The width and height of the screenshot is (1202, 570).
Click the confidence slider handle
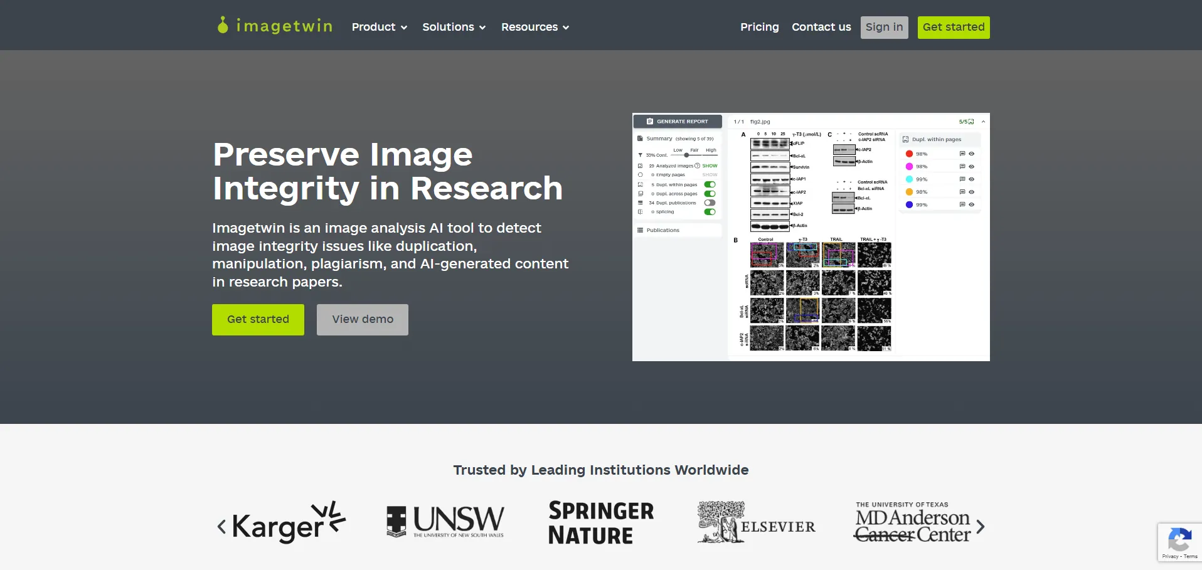pyautogui.click(x=686, y=155)
